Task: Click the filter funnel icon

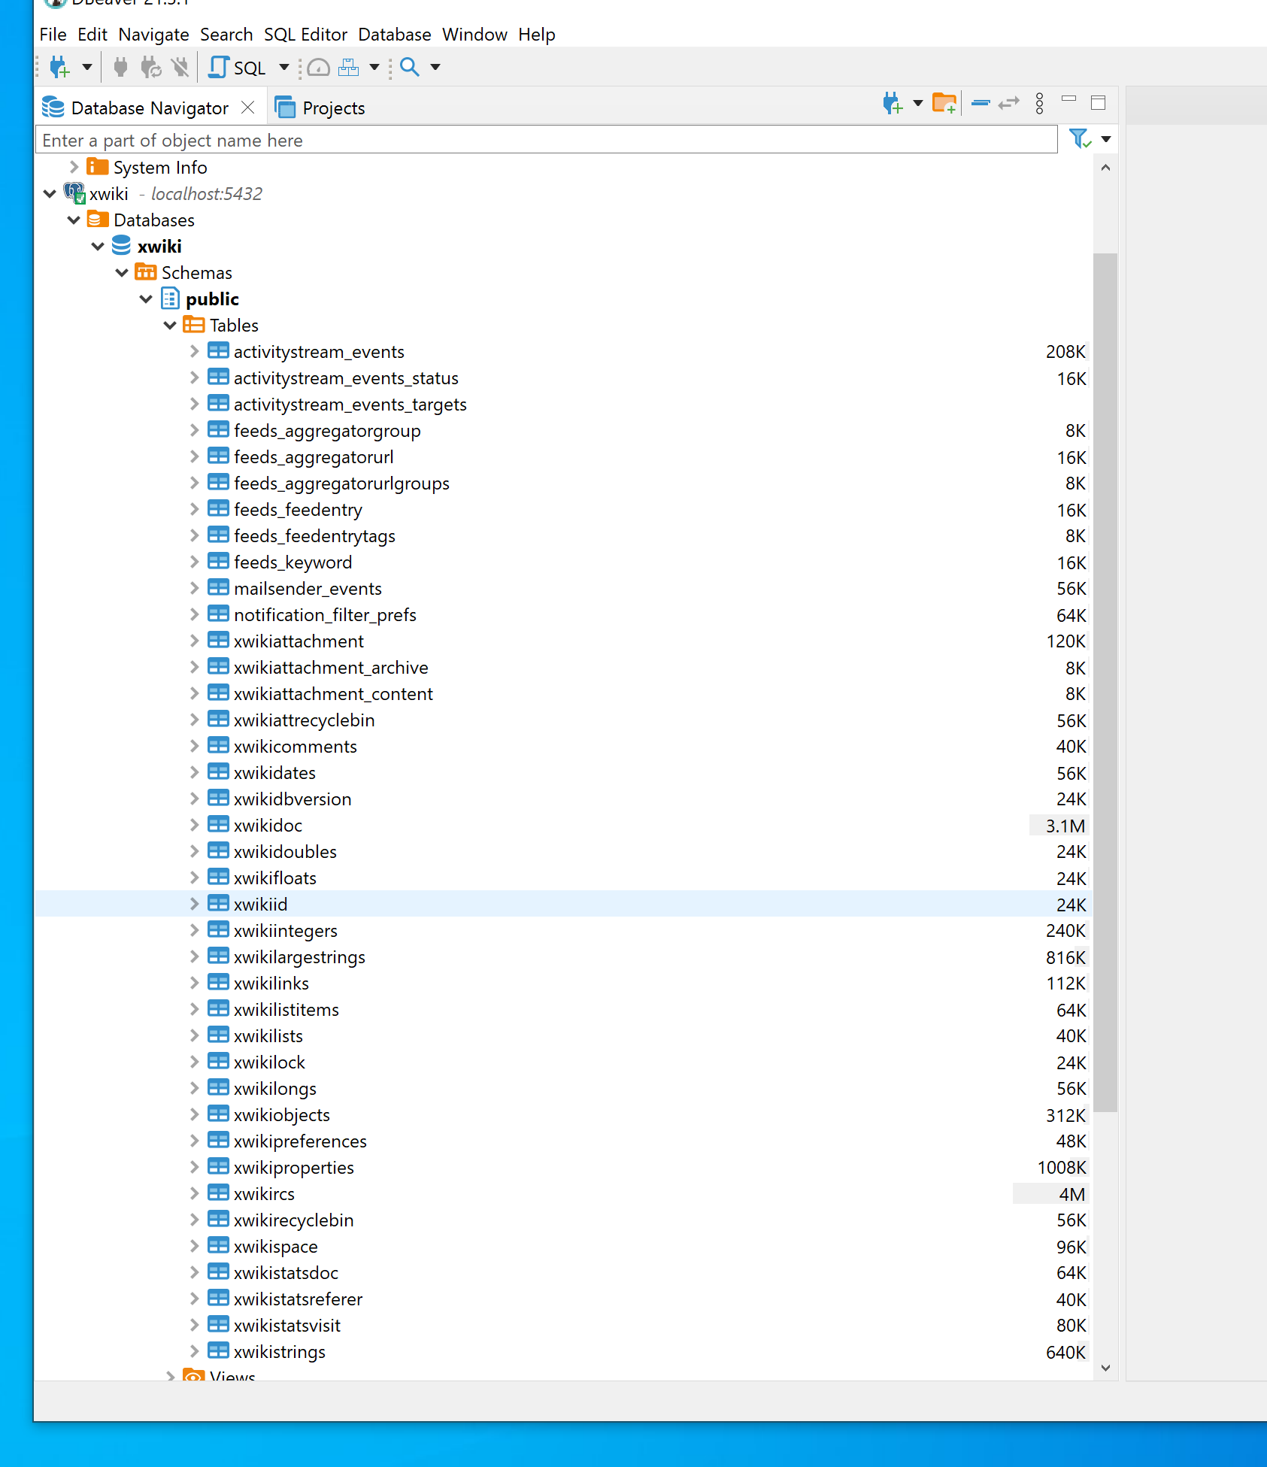Action: point(1081,139)
